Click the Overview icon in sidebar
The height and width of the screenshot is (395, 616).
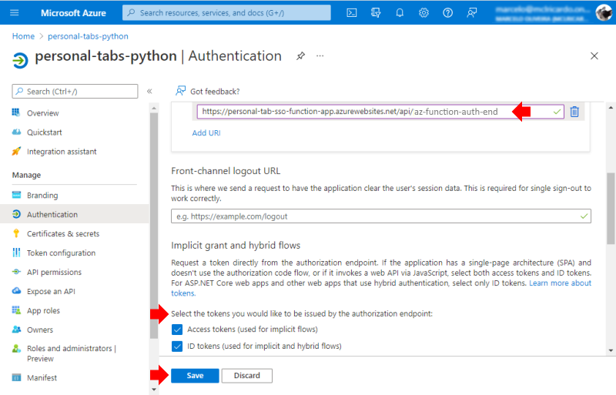tap(16, 112)
